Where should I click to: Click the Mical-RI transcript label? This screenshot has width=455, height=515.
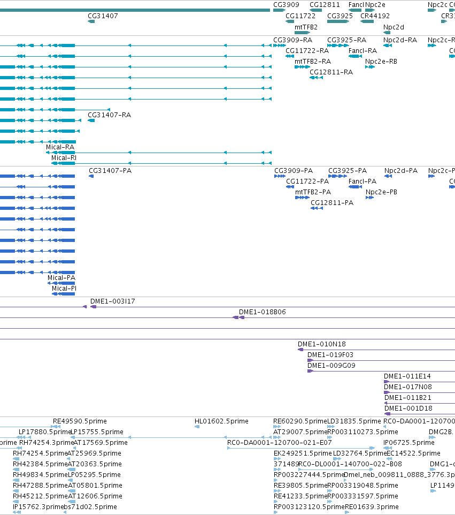64,157
